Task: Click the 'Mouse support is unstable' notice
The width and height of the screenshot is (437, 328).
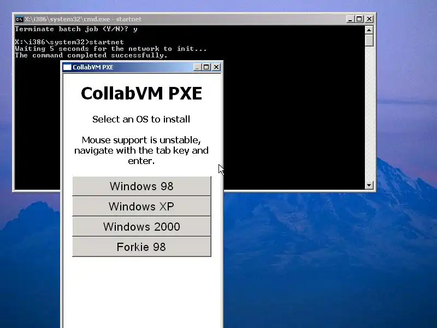Action: tap(141, 150)
